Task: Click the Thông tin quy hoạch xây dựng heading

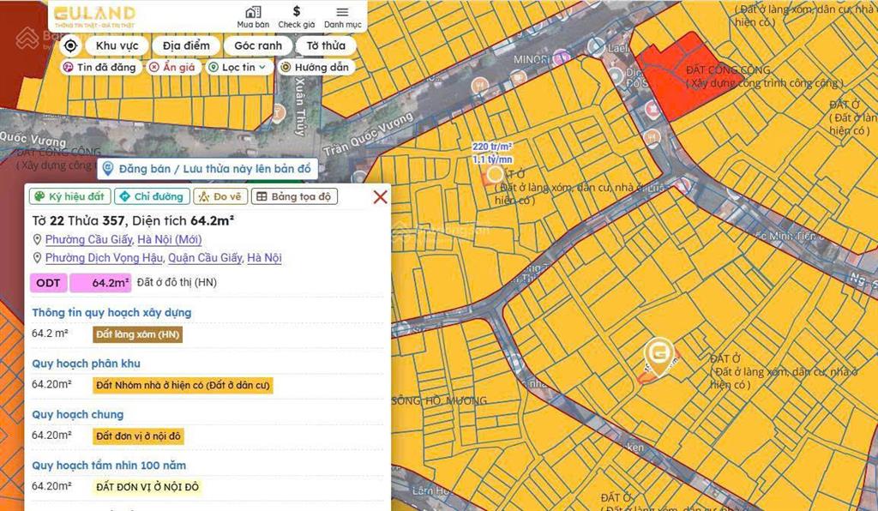Action: 111,313
